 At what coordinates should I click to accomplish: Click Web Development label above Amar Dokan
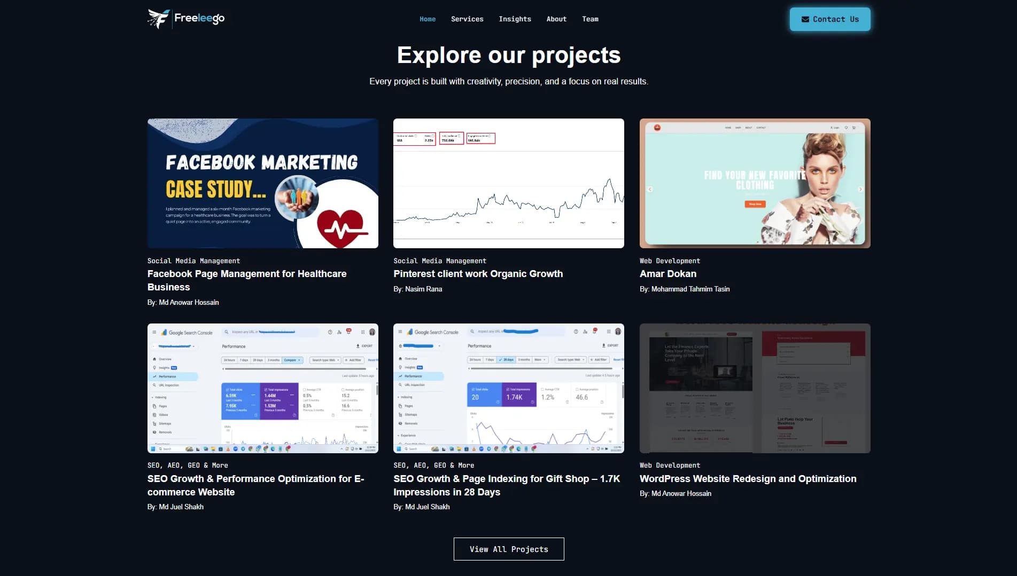[670, 261]
